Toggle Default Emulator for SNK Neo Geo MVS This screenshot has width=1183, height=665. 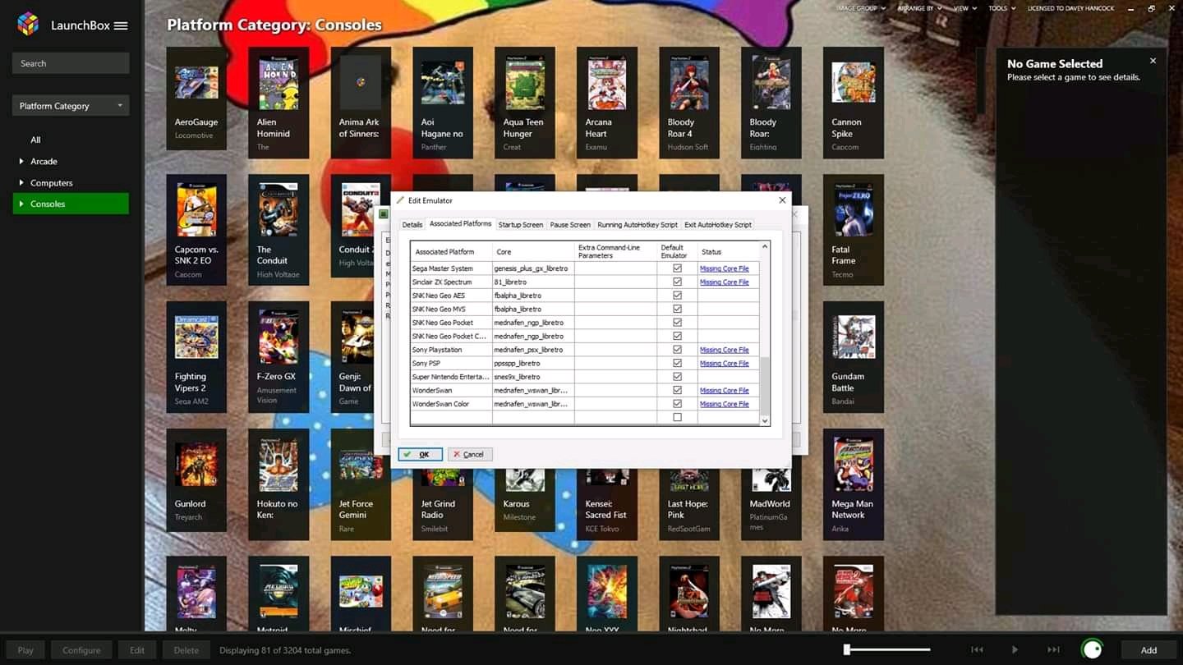[x=677, y=309]
